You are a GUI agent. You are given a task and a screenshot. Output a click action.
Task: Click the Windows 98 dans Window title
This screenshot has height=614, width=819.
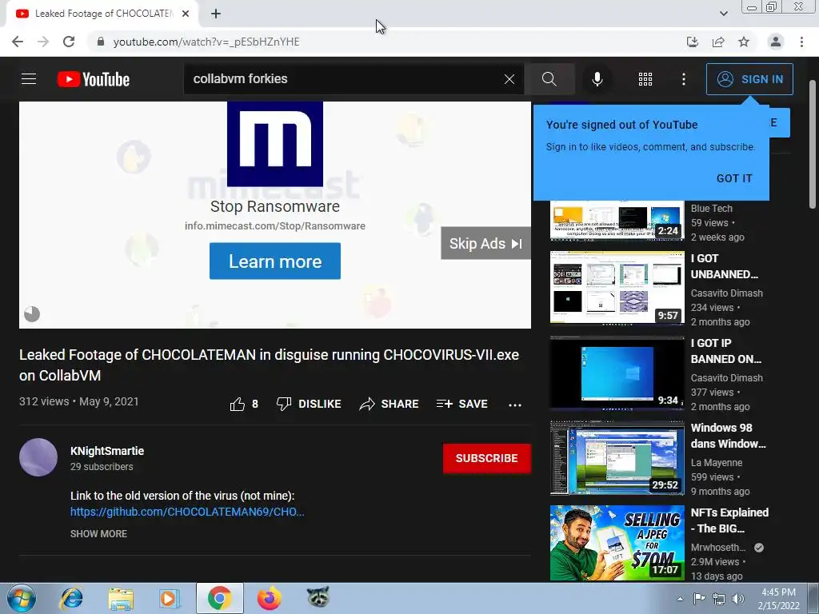[x=728, y=436]
